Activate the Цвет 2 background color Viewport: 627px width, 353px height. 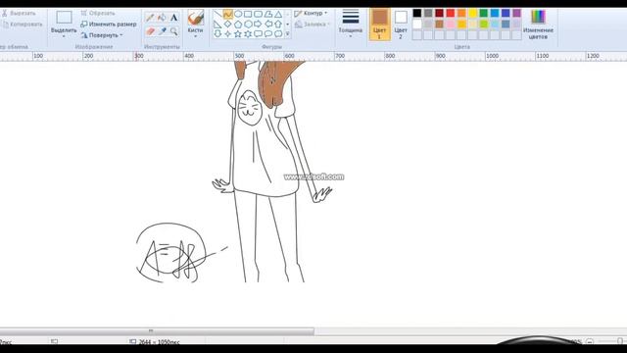[401, 25]
